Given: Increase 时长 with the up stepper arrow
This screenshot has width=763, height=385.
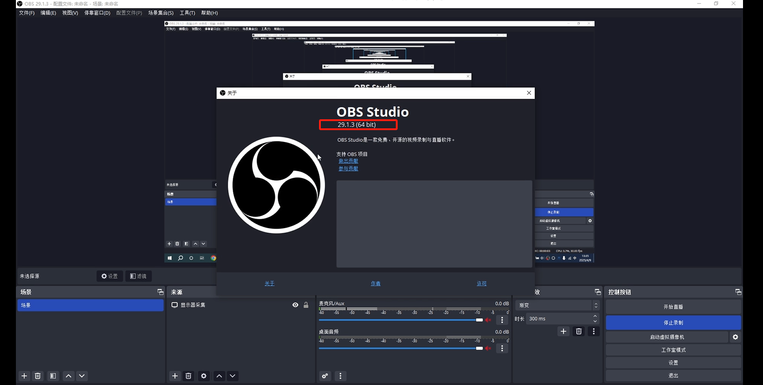Looking at the screenshot, I should [595, 316].
